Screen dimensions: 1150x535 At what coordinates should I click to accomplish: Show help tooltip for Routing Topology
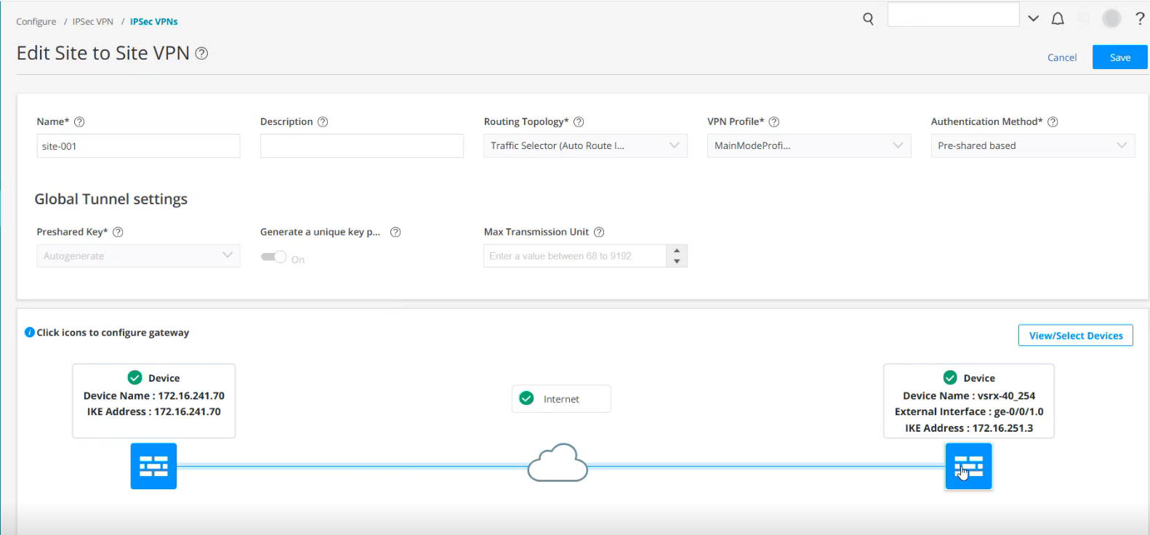click(579, 122)
